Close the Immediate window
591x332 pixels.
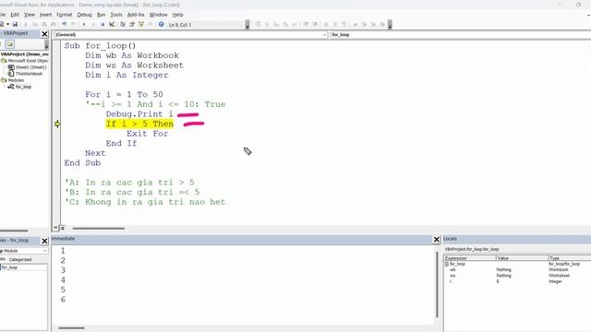[x=437, y=239]
